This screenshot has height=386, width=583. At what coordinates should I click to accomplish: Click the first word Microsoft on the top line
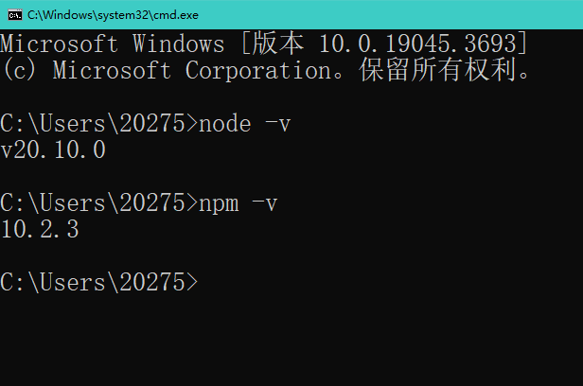coord(59,44)
